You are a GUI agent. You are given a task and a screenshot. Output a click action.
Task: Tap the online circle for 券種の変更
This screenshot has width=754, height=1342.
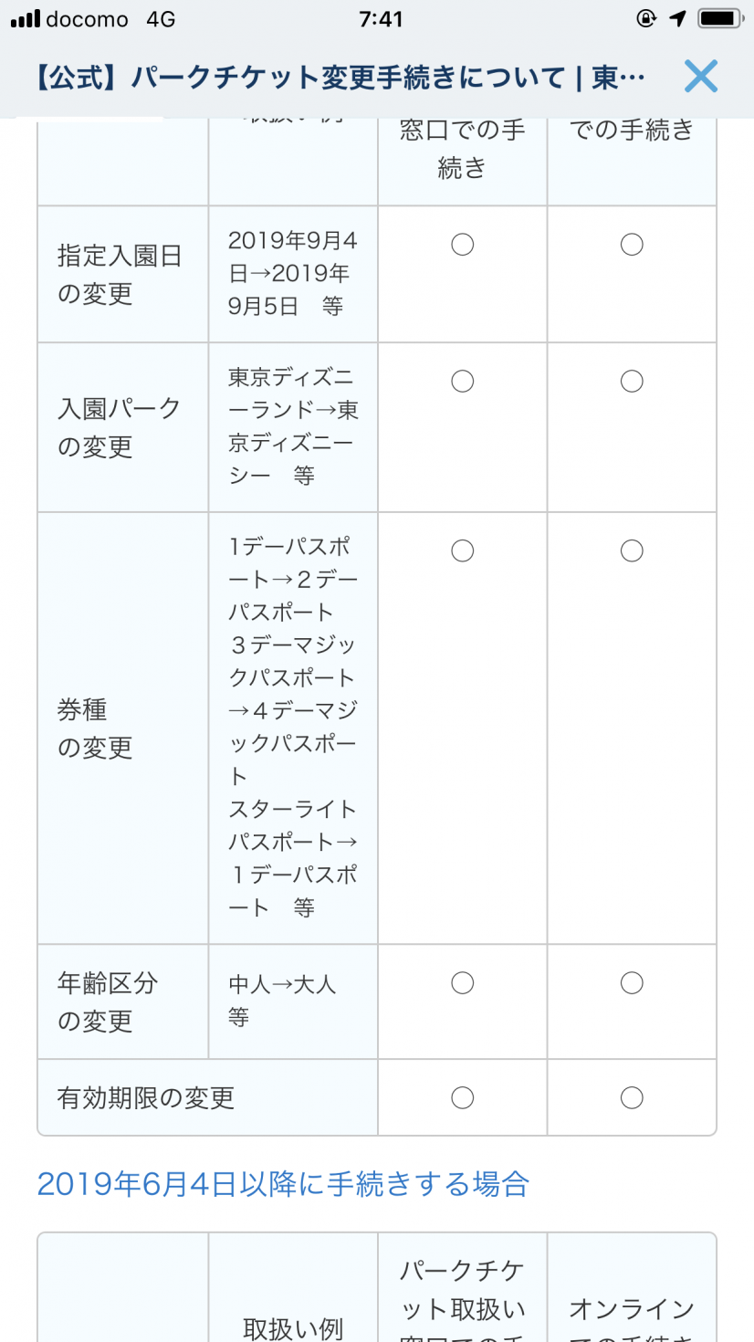632,550
